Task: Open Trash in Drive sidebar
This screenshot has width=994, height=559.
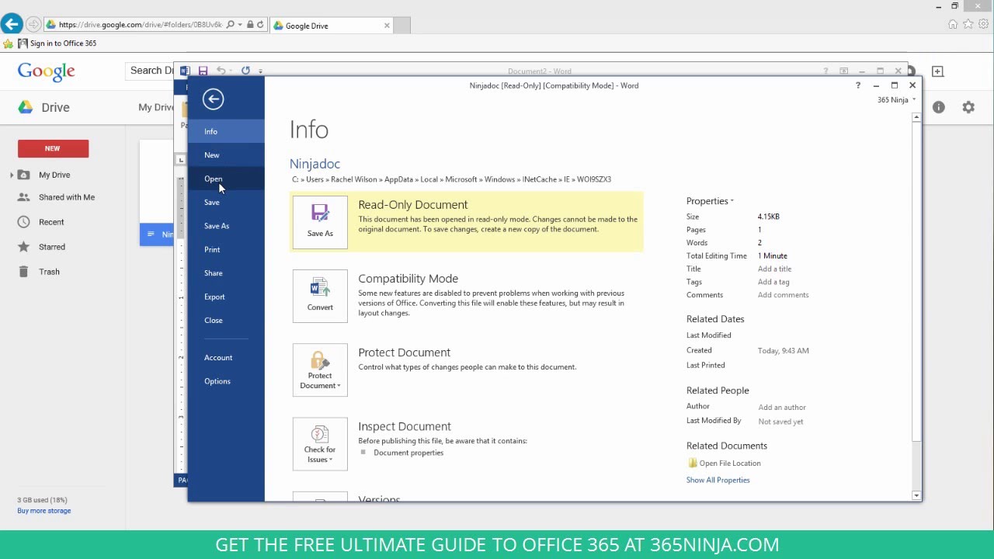Action: tap(49, 272)
